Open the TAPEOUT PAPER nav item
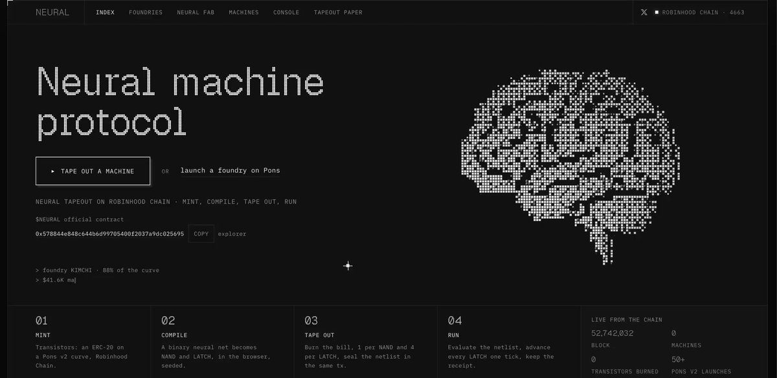The width and height of the screenshot is (777, 378). pos(338,12)
